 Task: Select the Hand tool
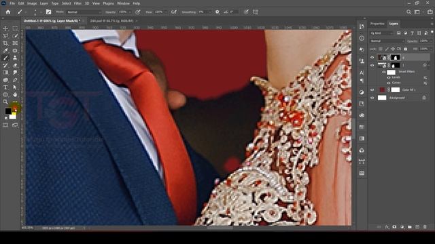[x=15, y=95]
